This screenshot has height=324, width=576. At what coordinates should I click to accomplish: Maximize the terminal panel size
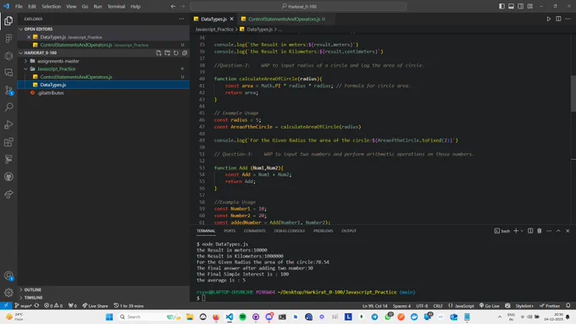(x=558, y=231)
